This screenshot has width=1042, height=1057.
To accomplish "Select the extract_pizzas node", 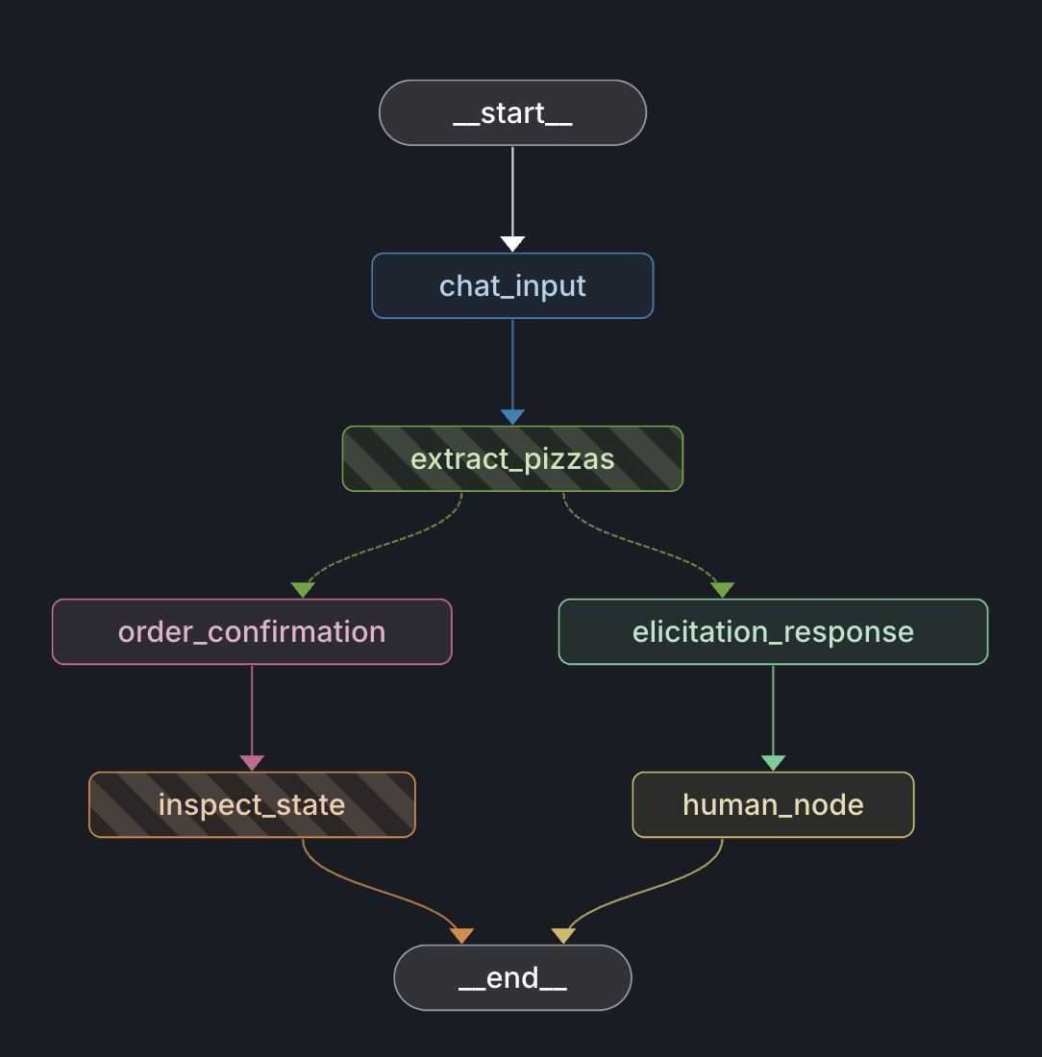I will 512,459.
